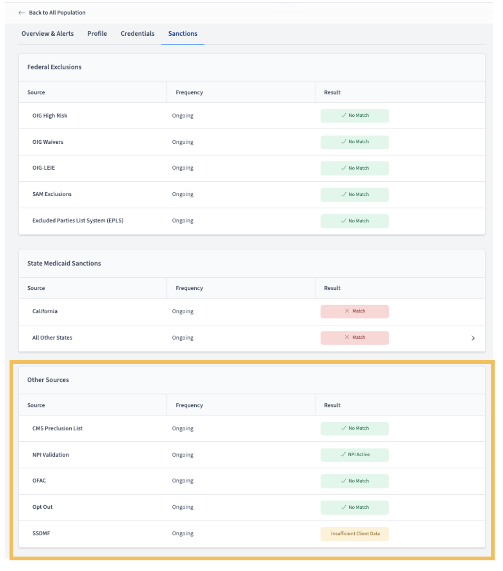503x571 pixels.
Task: Select the SAM Exclusions source
Action: (x=52, y=194)
